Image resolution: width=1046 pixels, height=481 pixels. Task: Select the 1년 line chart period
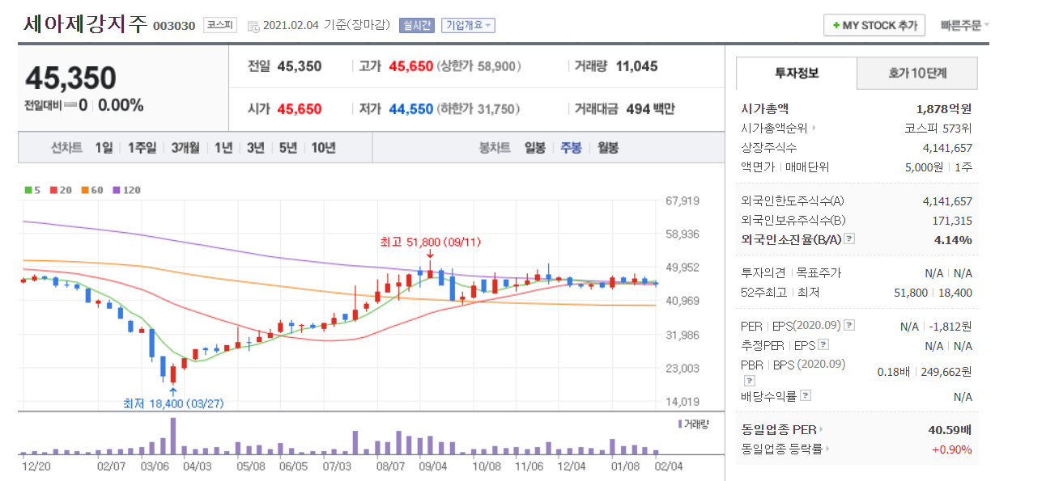tap(223, 148)
